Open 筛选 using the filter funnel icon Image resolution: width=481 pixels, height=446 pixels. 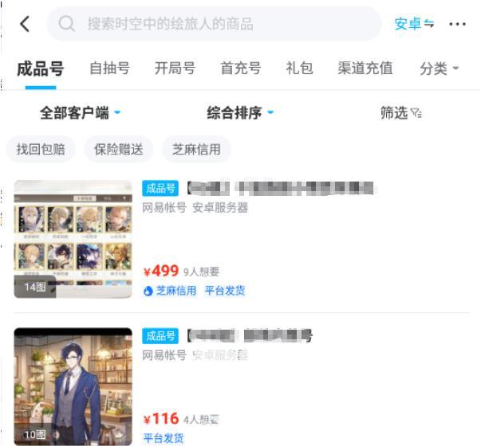(416, 113)
